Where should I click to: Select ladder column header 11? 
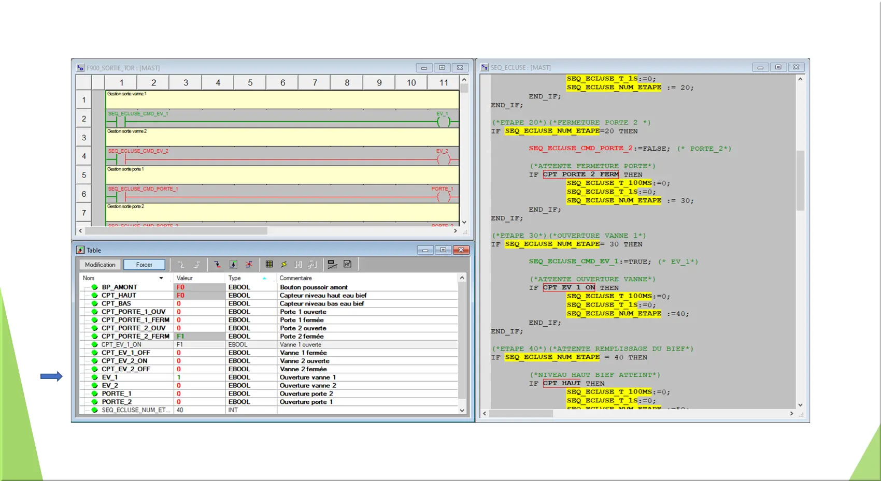tap(444, 82)
